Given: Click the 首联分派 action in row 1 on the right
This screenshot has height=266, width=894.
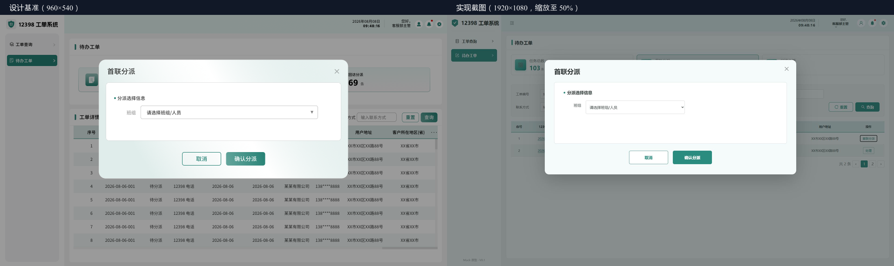Looking at the screenshot, I should [868, 139].
